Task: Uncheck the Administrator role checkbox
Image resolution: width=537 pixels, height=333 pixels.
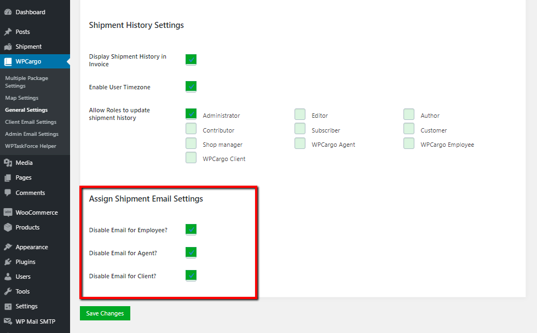Action: point(191,114)
